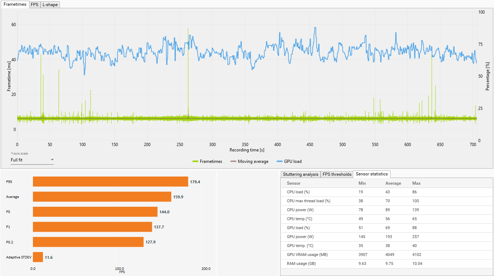The height and width of the screenshot is (276, 494).
Task: Select the CPU temp (°C) row
Action: 386,219
